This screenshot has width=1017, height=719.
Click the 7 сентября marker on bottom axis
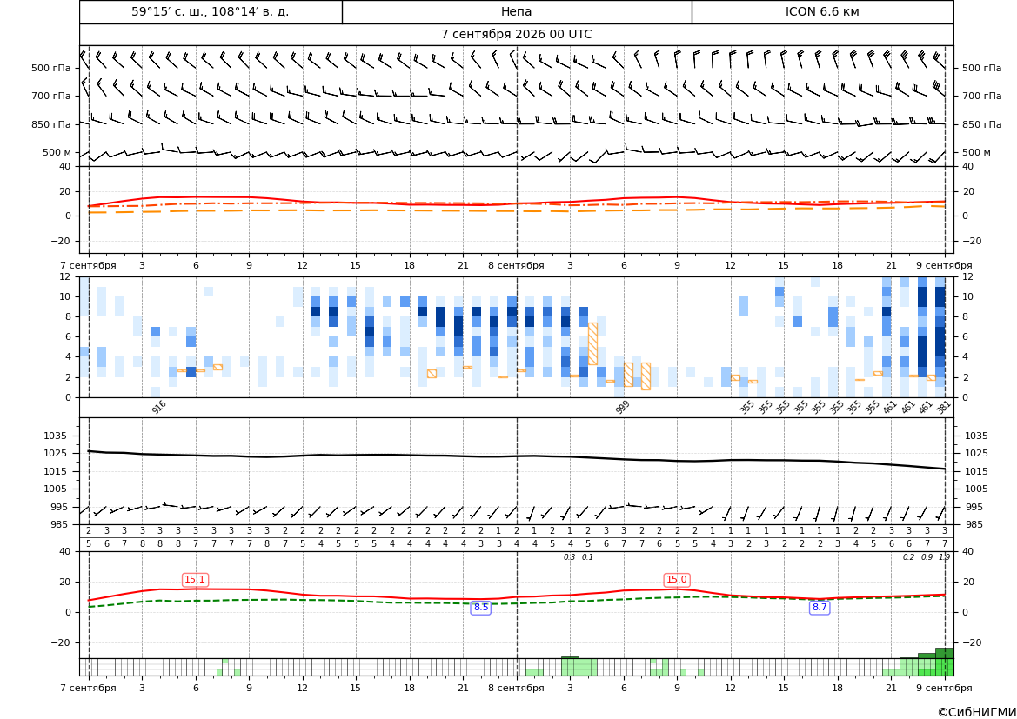(88, 688)
